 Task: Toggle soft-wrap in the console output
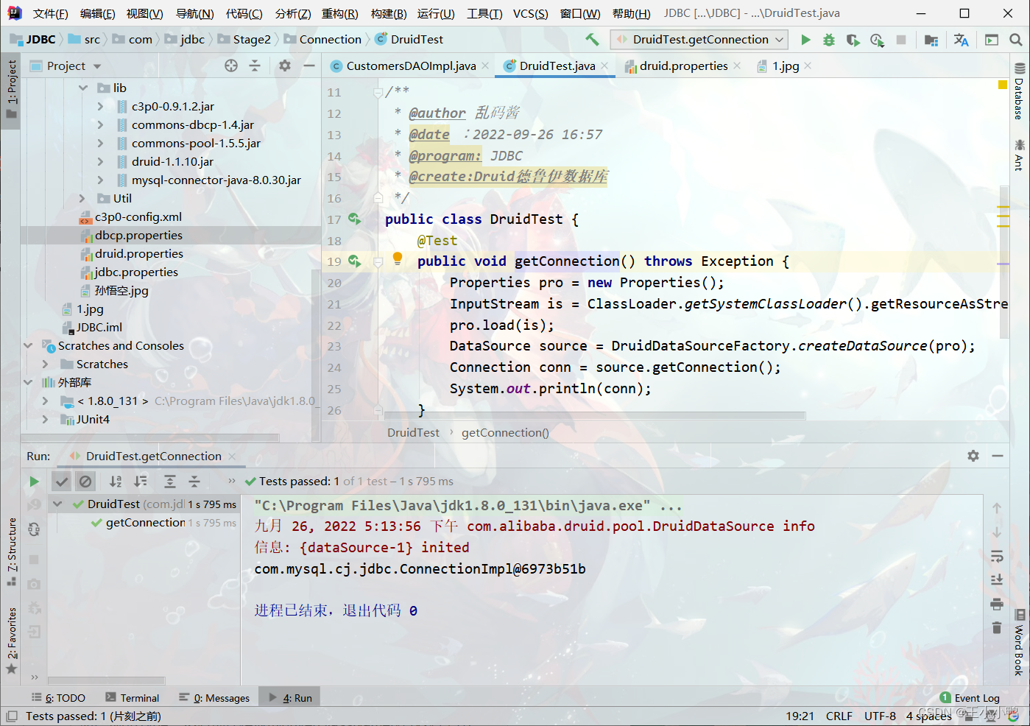pyautogui.click(x=997, y=556)
